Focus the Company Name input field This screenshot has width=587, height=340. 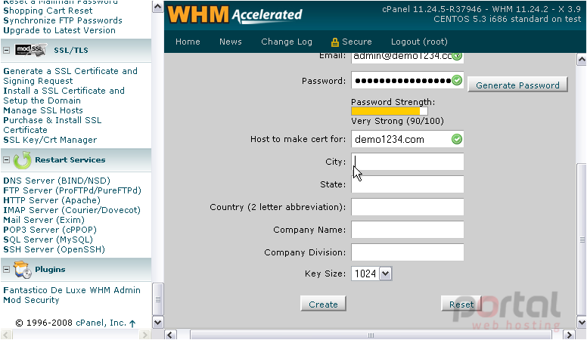coord(407,230)
